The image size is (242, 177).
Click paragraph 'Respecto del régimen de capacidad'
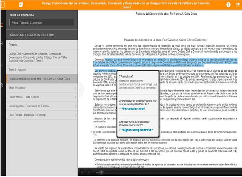[x=165, y=151]
